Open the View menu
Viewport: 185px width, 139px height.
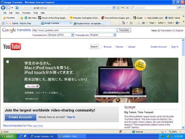[17, 13]
